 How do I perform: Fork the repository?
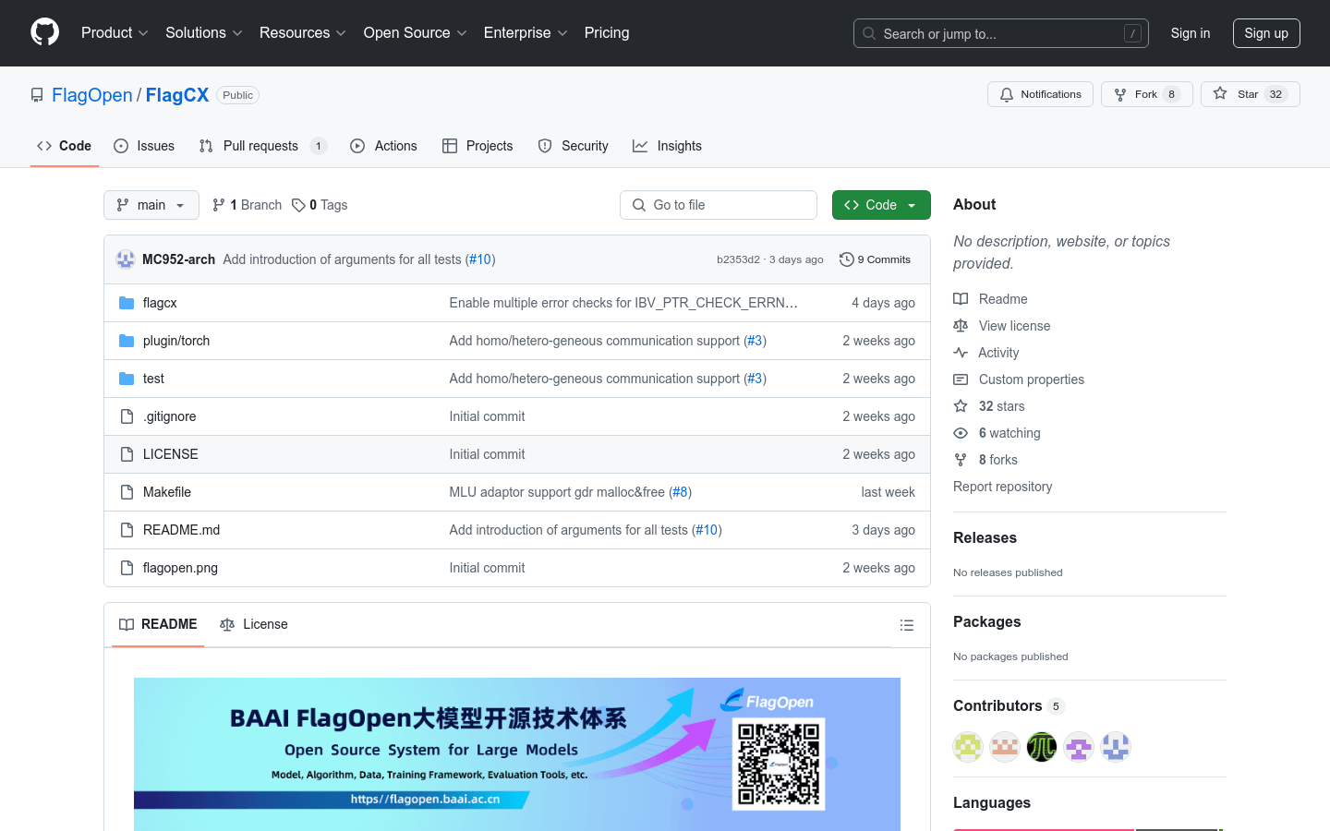click(1147, 94)
